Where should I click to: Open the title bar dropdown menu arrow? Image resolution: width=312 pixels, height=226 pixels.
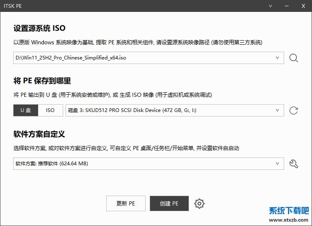pyautogui.click(x=270, y=6)
